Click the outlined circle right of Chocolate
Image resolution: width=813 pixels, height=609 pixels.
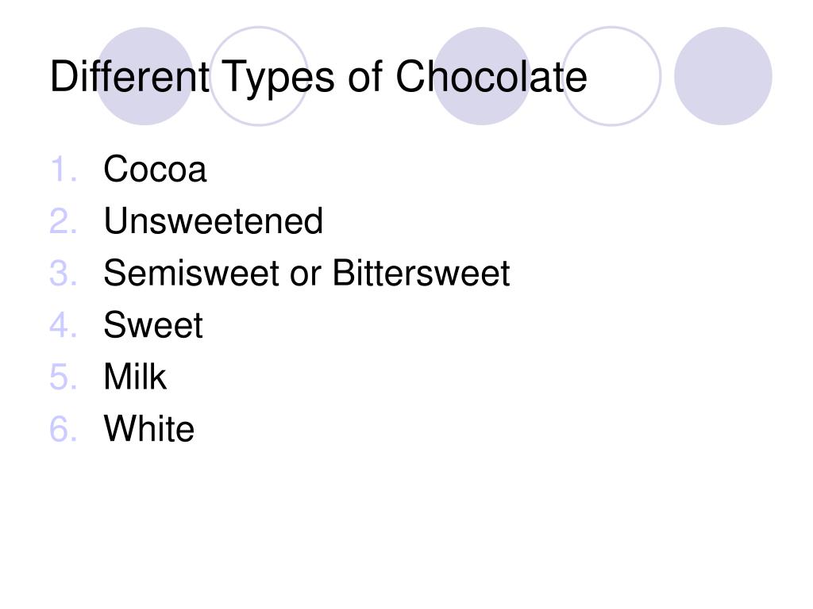click(x=611, y=76)
